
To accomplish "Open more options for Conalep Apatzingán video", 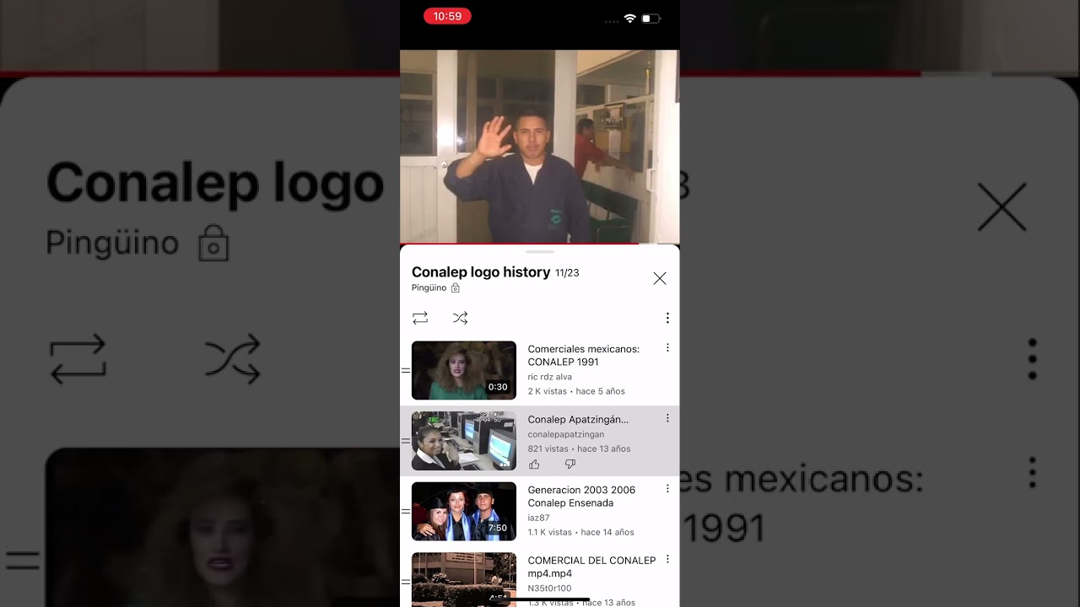I will coord(667,418).
